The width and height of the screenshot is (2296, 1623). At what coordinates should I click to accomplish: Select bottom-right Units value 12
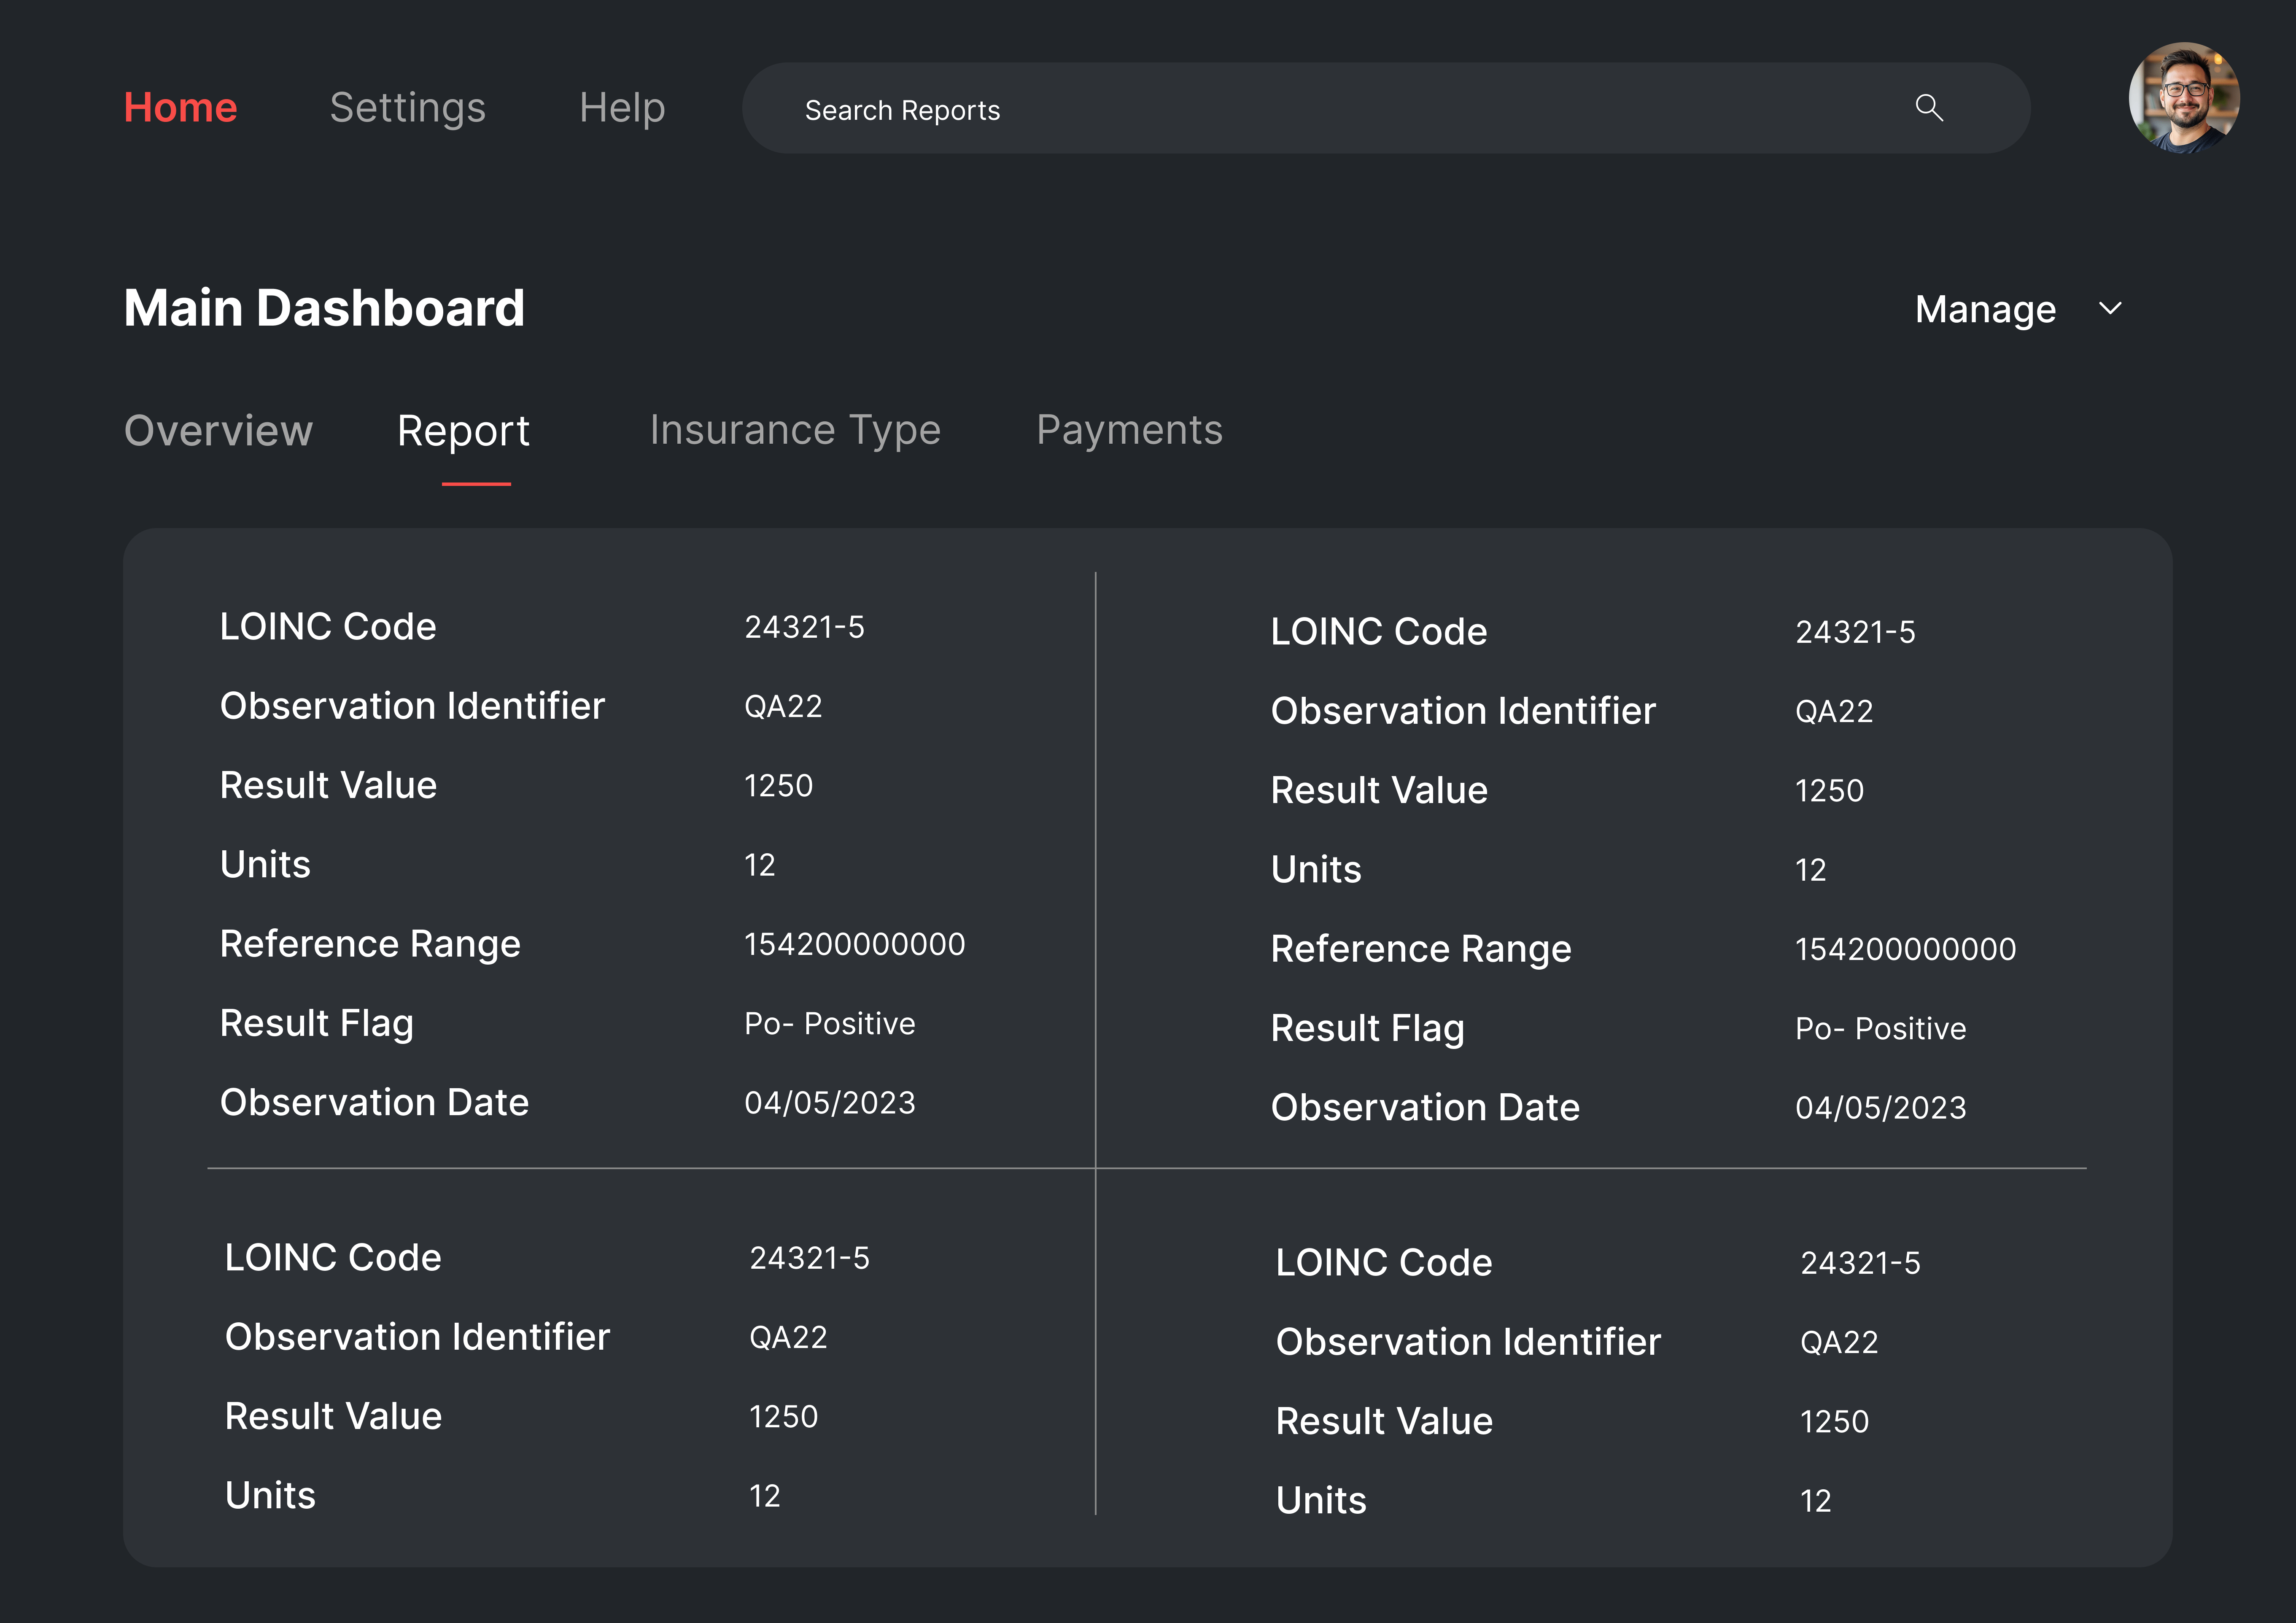click(1815, 1501)
